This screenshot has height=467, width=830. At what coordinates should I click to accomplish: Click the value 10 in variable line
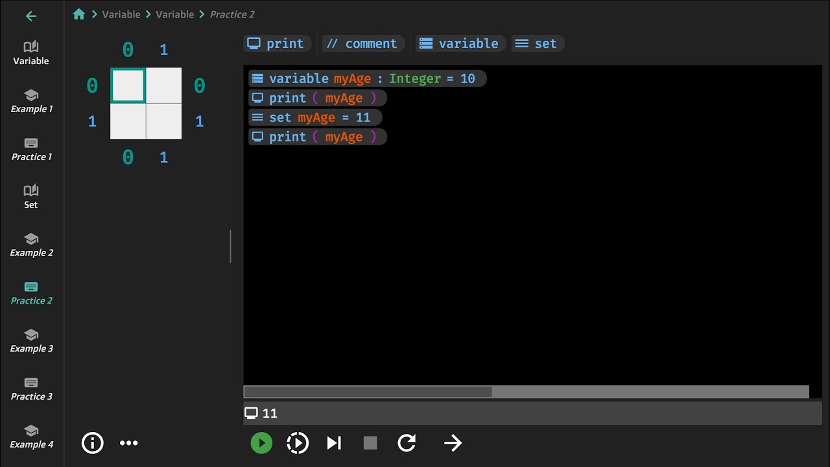(468, 78)
